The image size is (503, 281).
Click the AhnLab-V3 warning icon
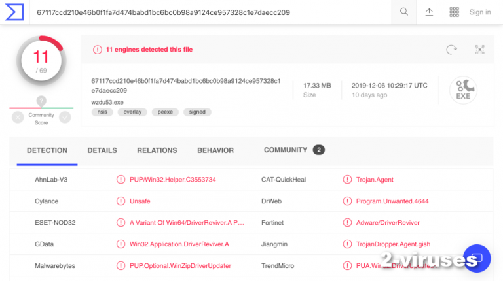[121, 180]
